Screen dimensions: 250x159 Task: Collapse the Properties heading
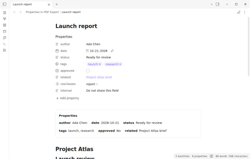64,37
